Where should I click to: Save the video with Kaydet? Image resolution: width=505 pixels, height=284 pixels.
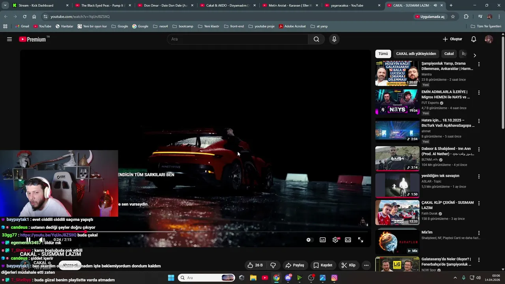click(323, 265)
